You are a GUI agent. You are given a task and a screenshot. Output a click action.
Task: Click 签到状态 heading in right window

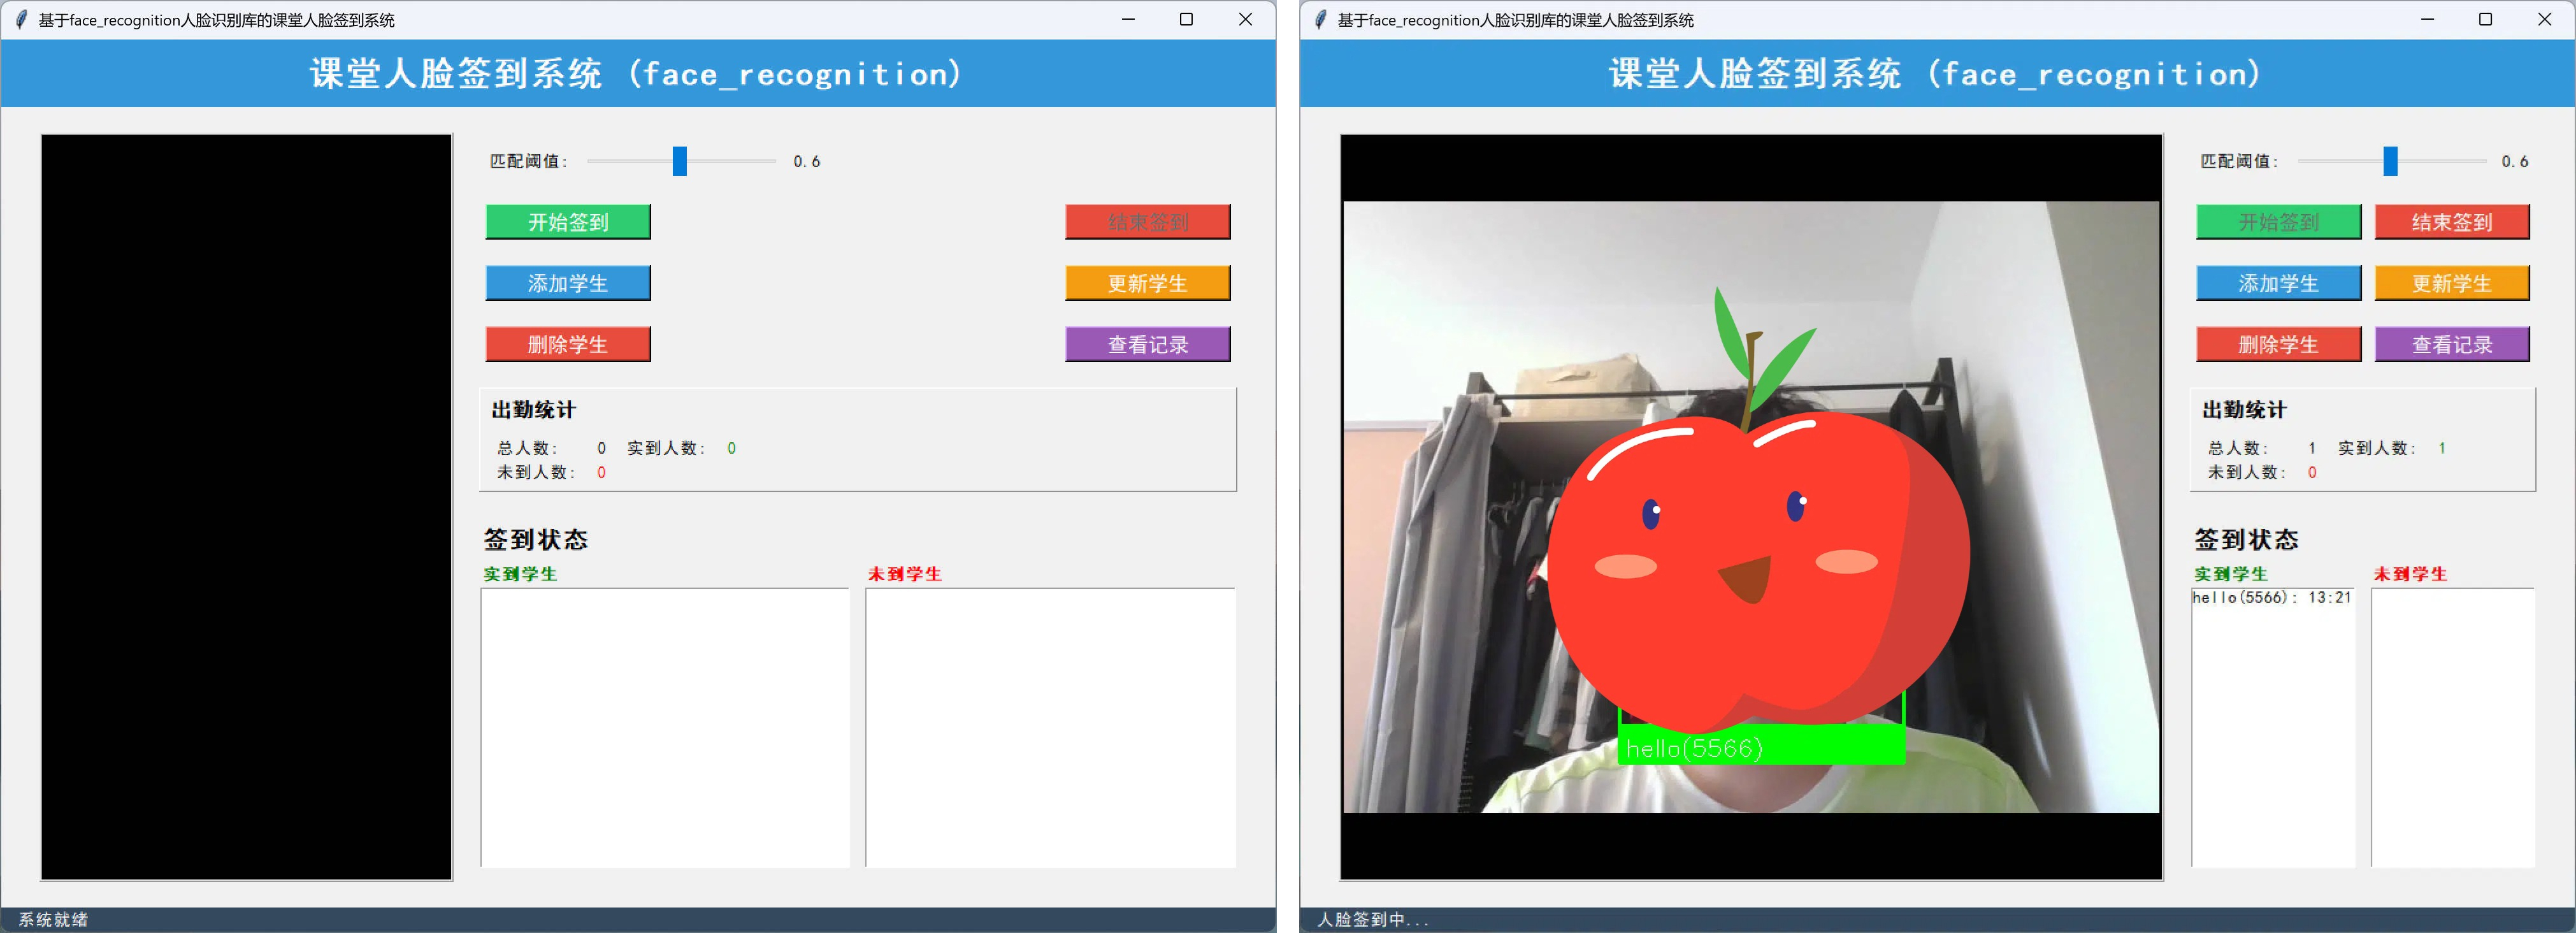coord(2246,540)
